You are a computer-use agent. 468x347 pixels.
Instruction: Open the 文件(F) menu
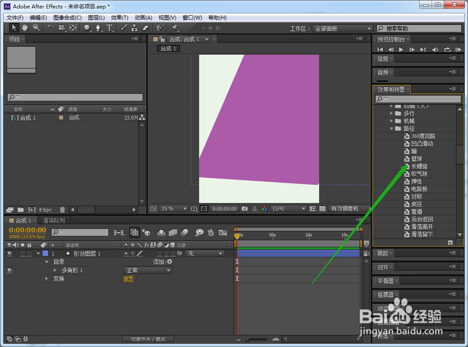[x=15, y=18]
